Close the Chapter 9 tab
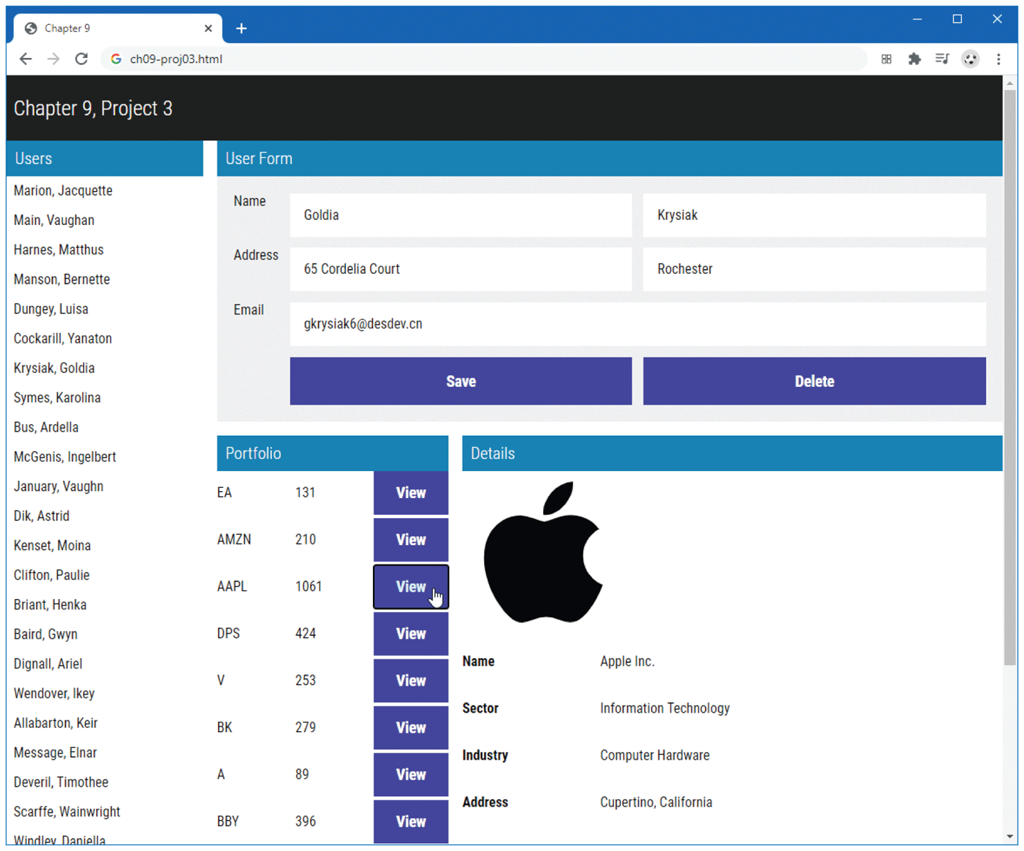This screenshot has height=851, width=1024. 208,28
